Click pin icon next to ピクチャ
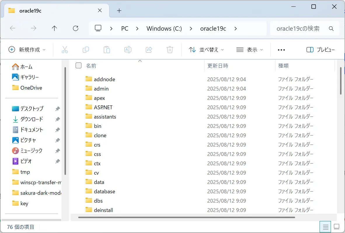Screen dimensions: 345x233 (57, 140)
